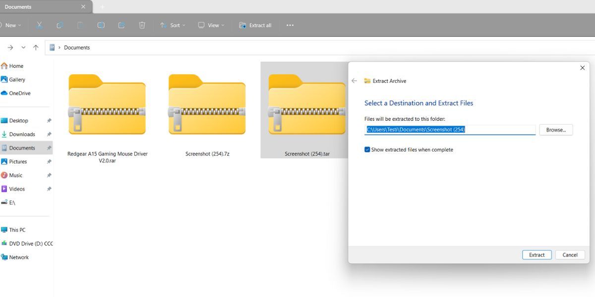Open the New dropdown menu

11,25
